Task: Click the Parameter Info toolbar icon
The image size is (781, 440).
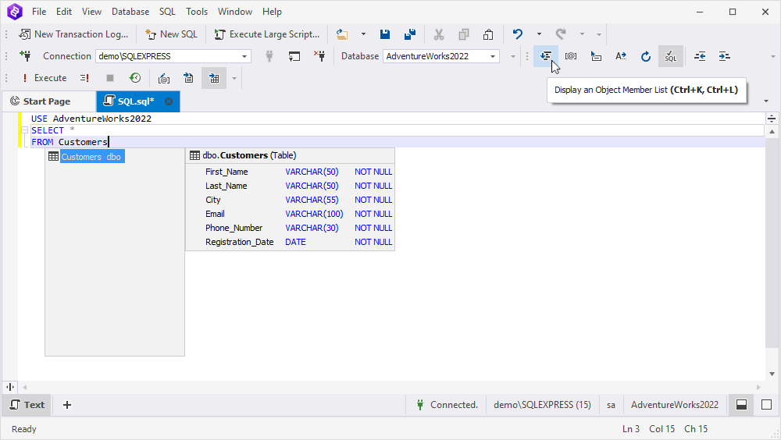Action: click(x=571, y=56)
